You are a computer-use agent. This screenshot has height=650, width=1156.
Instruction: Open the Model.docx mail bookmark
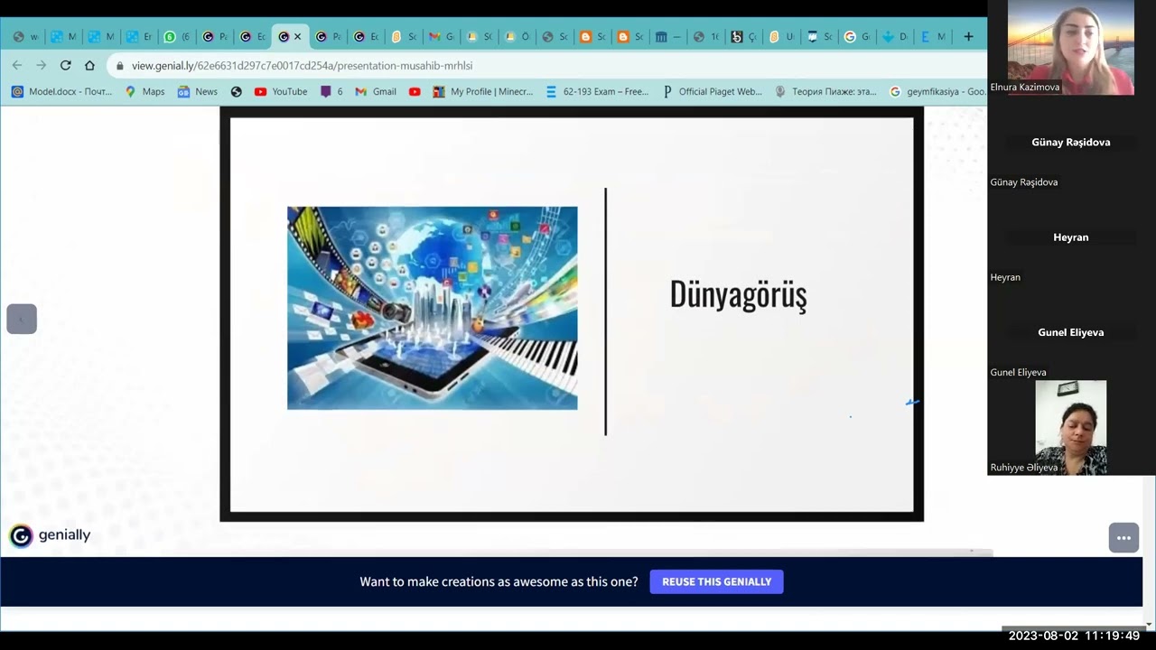pos(61,91)
